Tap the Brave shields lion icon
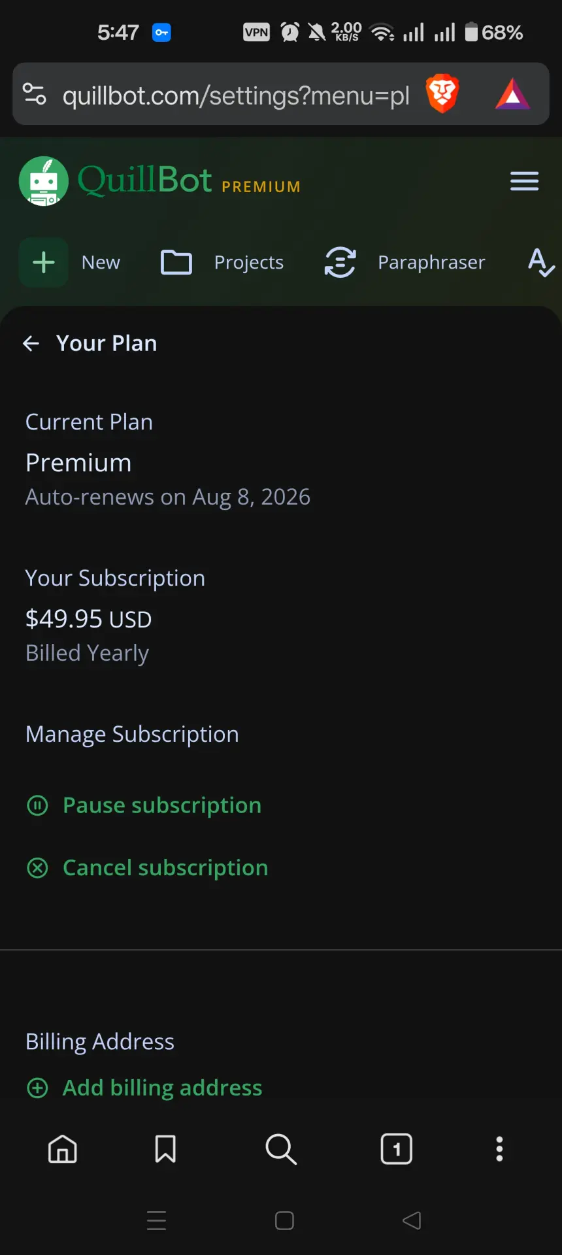 pos(442,93)
